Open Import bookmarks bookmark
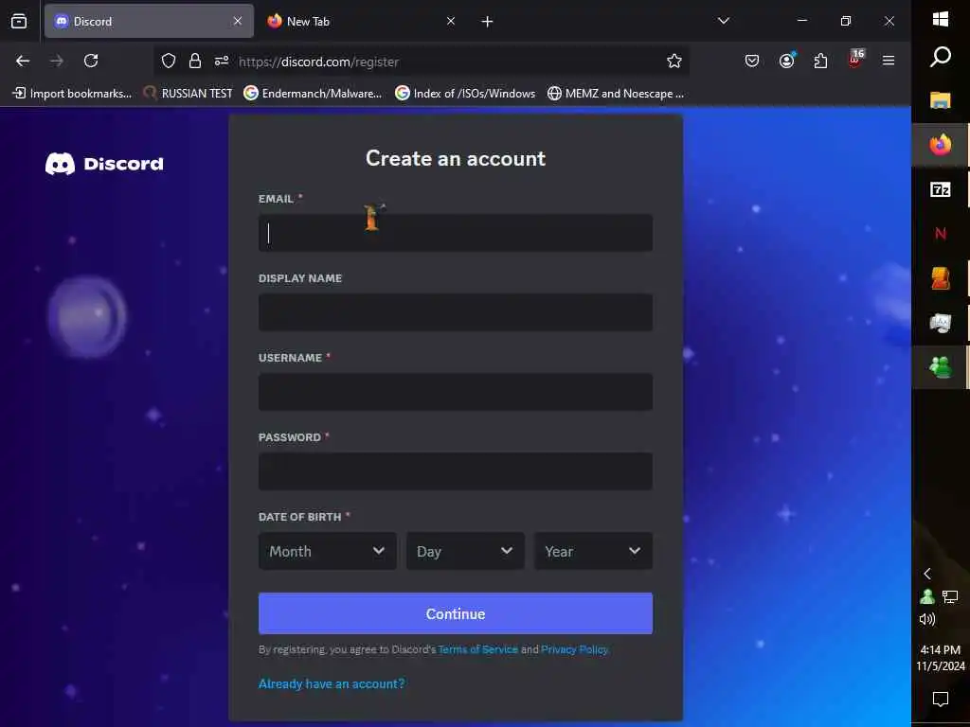 pos(72,94)
